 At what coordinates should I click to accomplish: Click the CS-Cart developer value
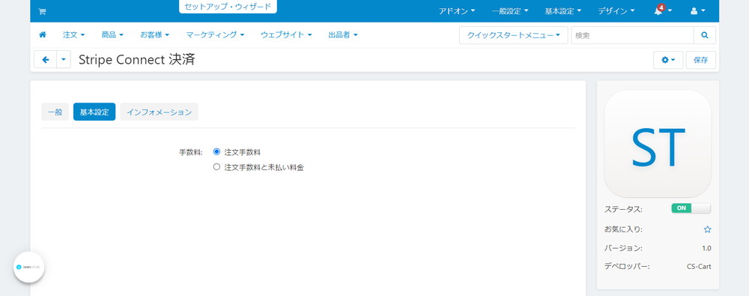tap(698, 267)
